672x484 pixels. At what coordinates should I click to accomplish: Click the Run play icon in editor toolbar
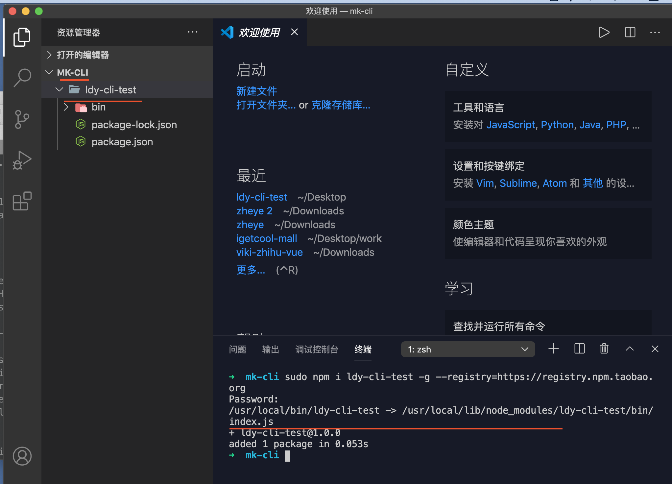(604, 32)
